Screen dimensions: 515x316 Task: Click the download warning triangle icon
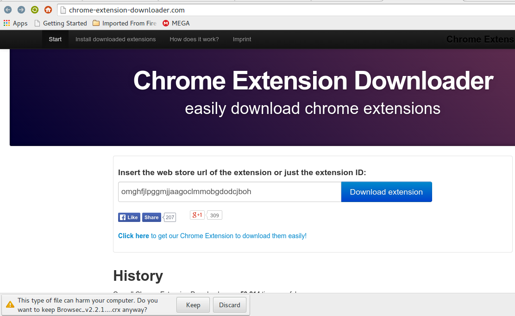point(10,305)
